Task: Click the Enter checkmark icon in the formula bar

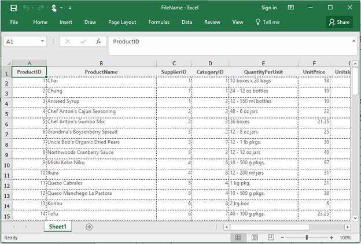Action: [83, 42]
